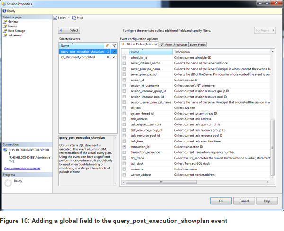284x231 pixels.
Task: Check the system_thread_id checkbox
Action: (x=124, y=114)
